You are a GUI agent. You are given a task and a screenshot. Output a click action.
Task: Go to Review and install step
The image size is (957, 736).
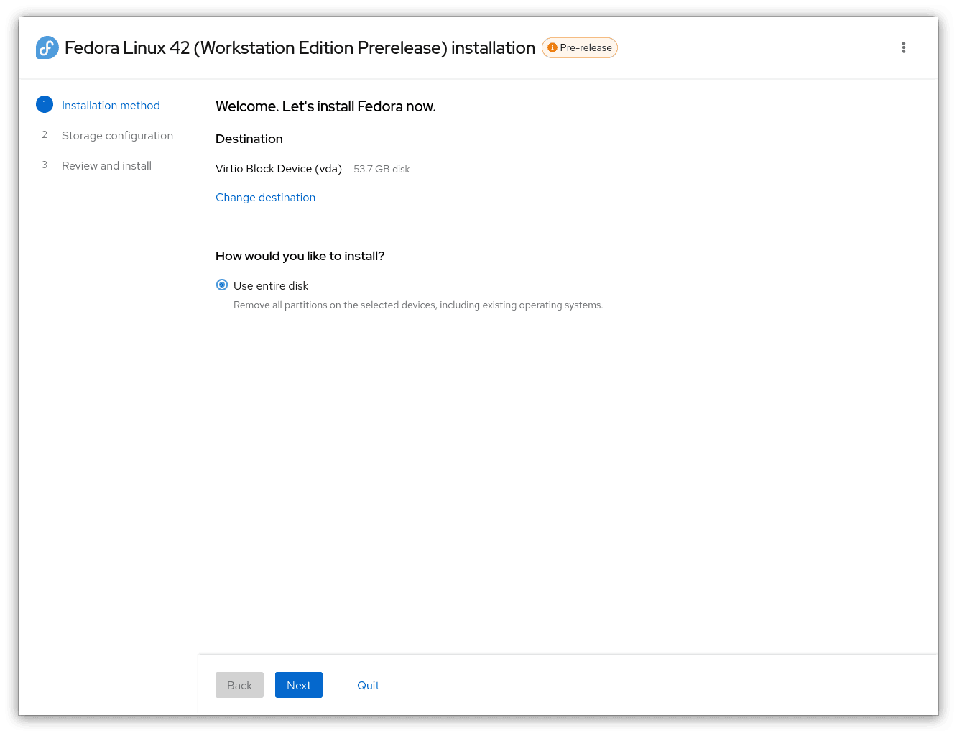pyautogui.click(x=106, y=165)
